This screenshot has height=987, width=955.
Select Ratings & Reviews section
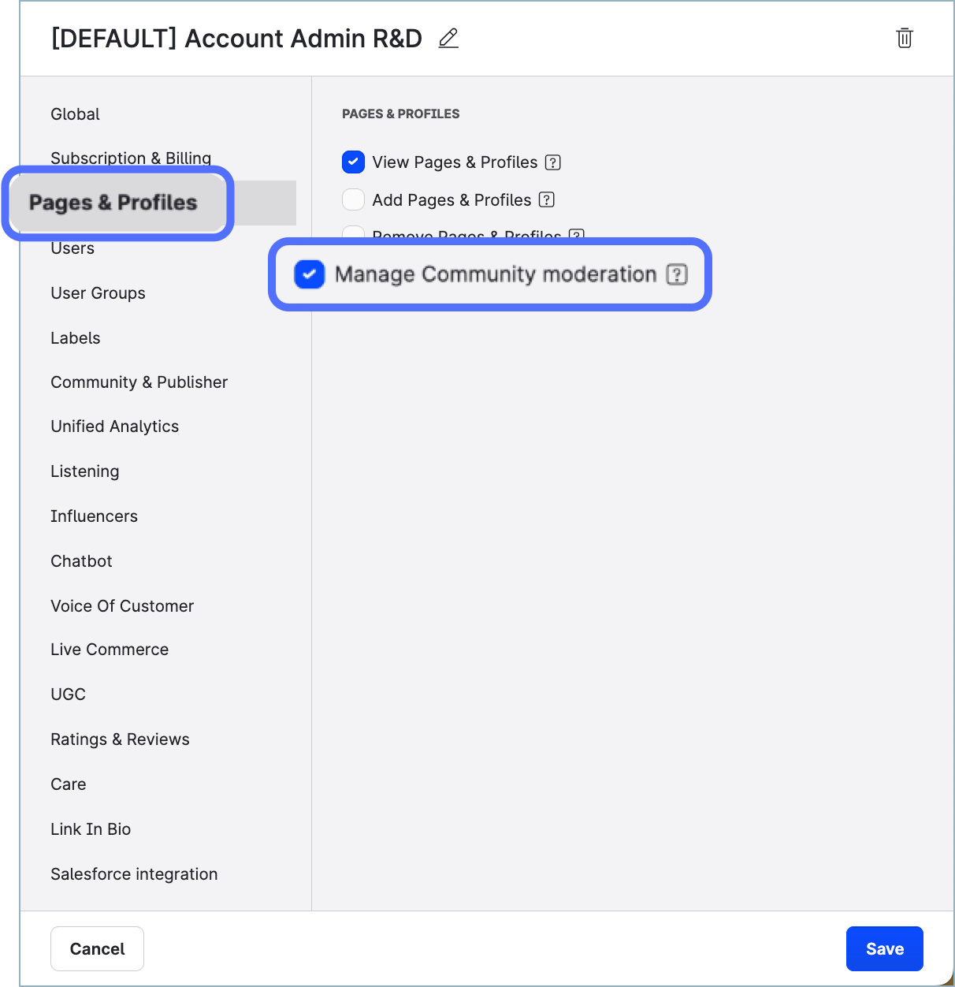click(120, 739)
